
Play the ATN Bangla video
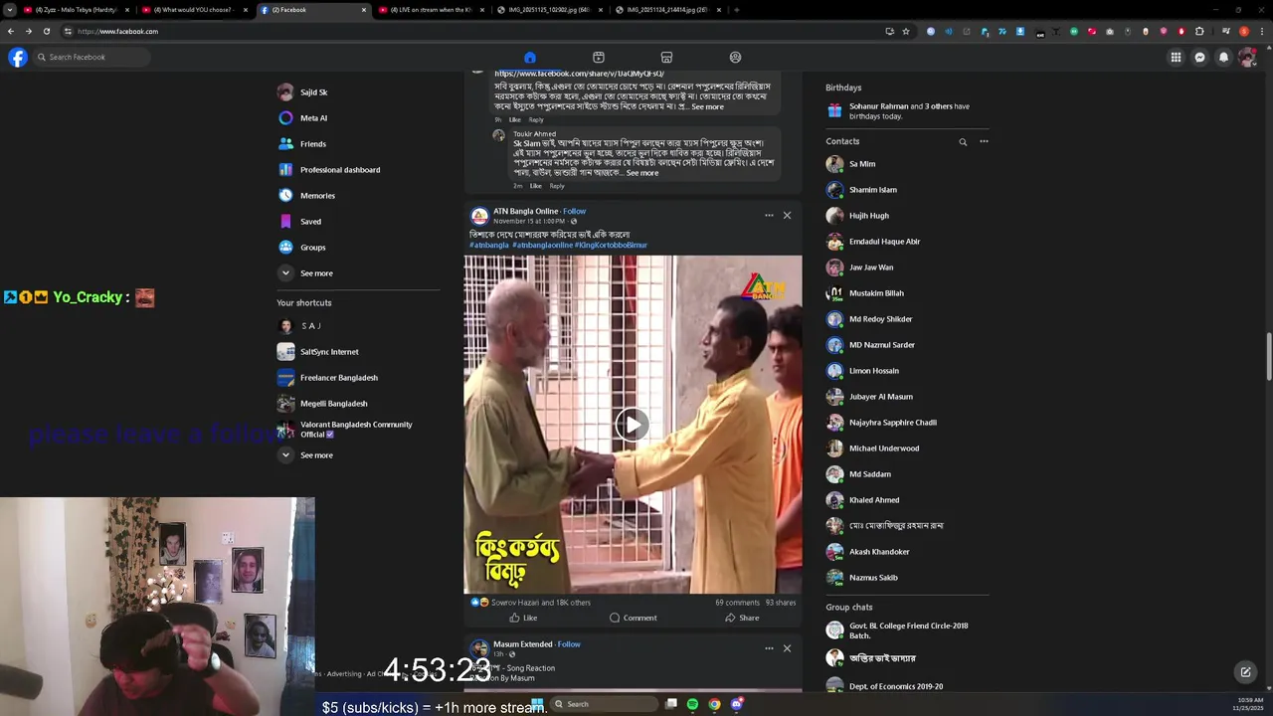pos(633,425)
